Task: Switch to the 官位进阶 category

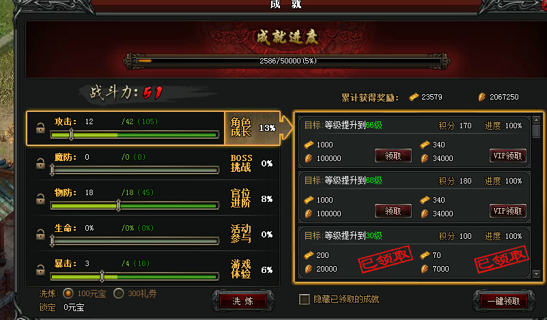Action: coord(251,199)
